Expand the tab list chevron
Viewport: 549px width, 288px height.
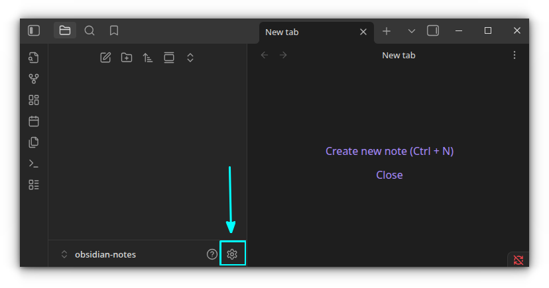tap(411, 31)
